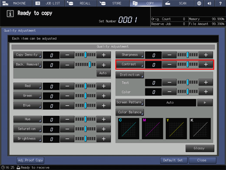This screenshot has height=170, width=226.
Task: Expand the Screen Pattern options
Action: [x=130, y=103]
